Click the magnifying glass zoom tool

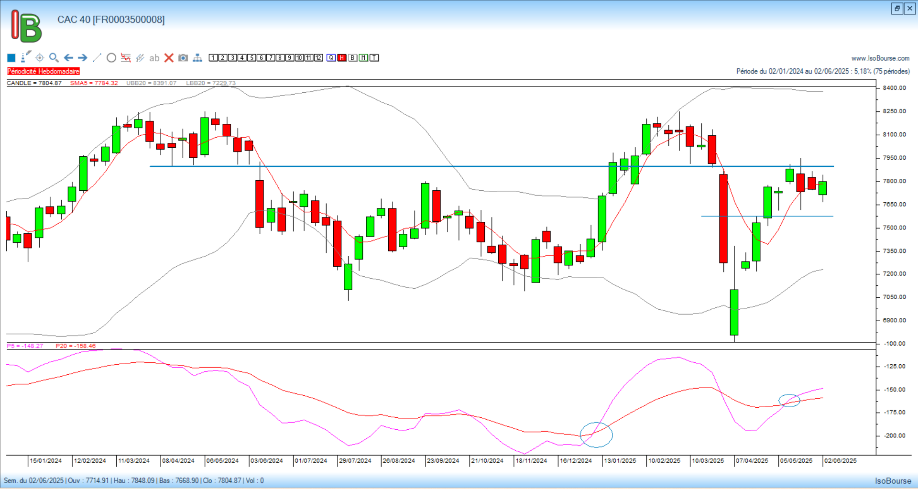click(54, 58)
